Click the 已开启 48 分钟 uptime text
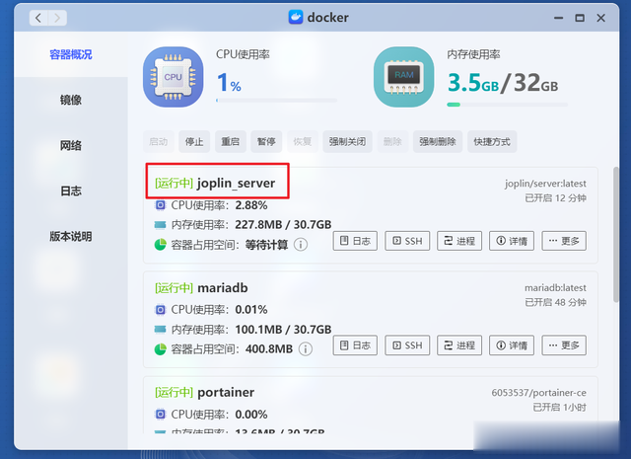 click(x=555, y=302)
